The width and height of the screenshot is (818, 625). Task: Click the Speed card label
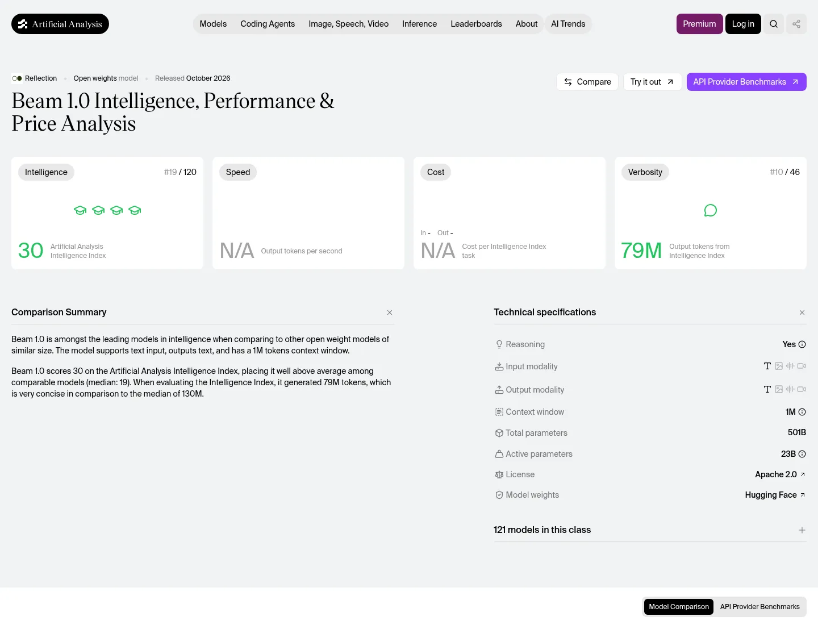point(238,172)
